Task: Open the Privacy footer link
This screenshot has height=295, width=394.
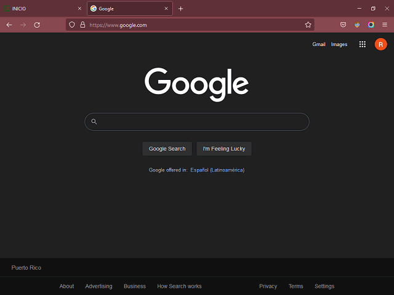Action: coord(268,286)
